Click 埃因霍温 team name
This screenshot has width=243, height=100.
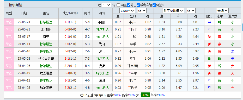pos(46,73)
